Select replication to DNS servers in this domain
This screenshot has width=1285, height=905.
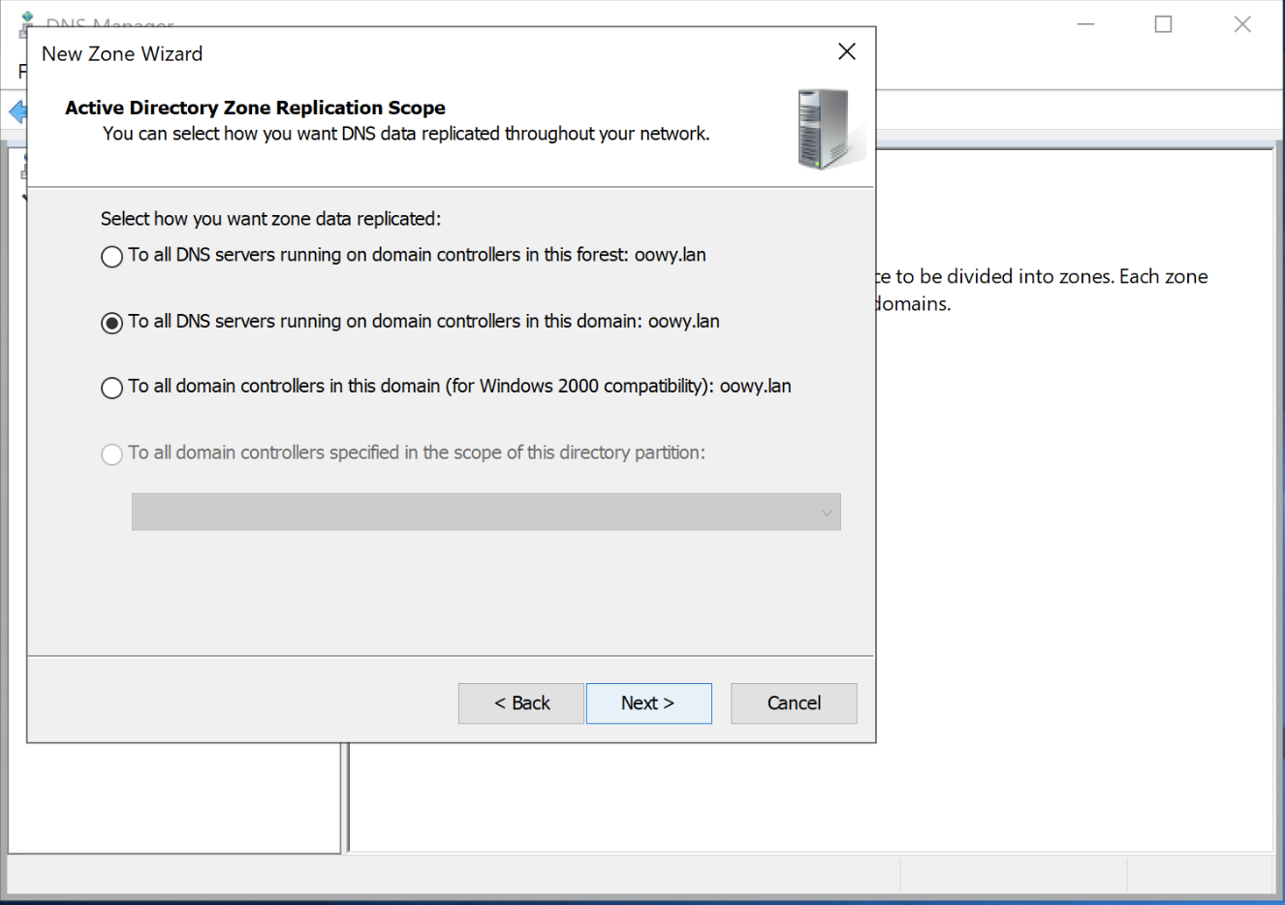pos(112,323)
